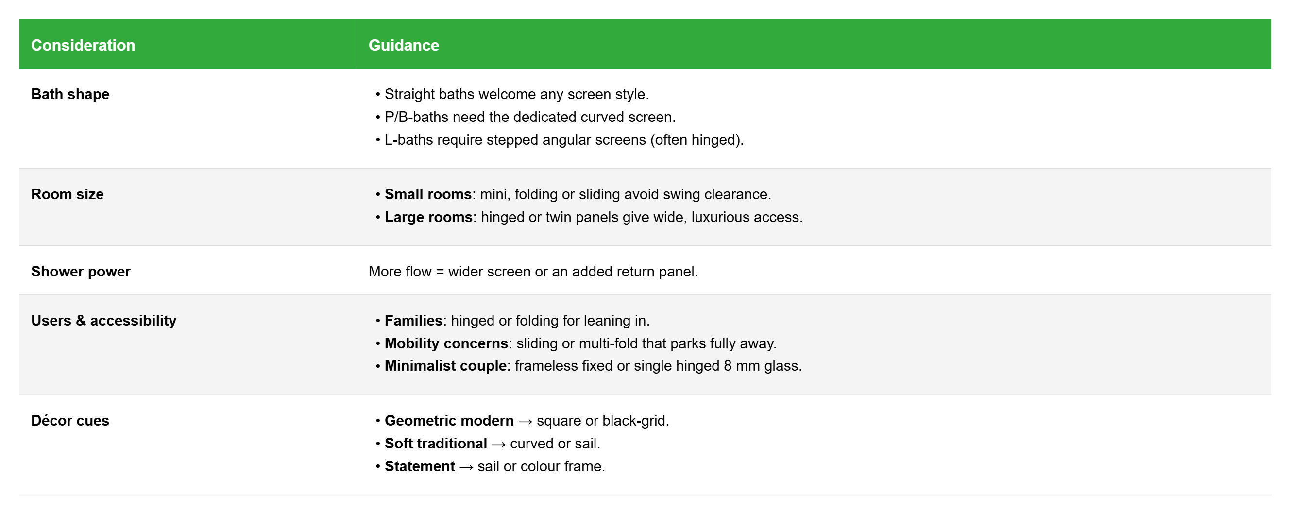1291x515 pixels.
Task: Click the More flow wider screen sentence
Action: click(x=533, y=271)
